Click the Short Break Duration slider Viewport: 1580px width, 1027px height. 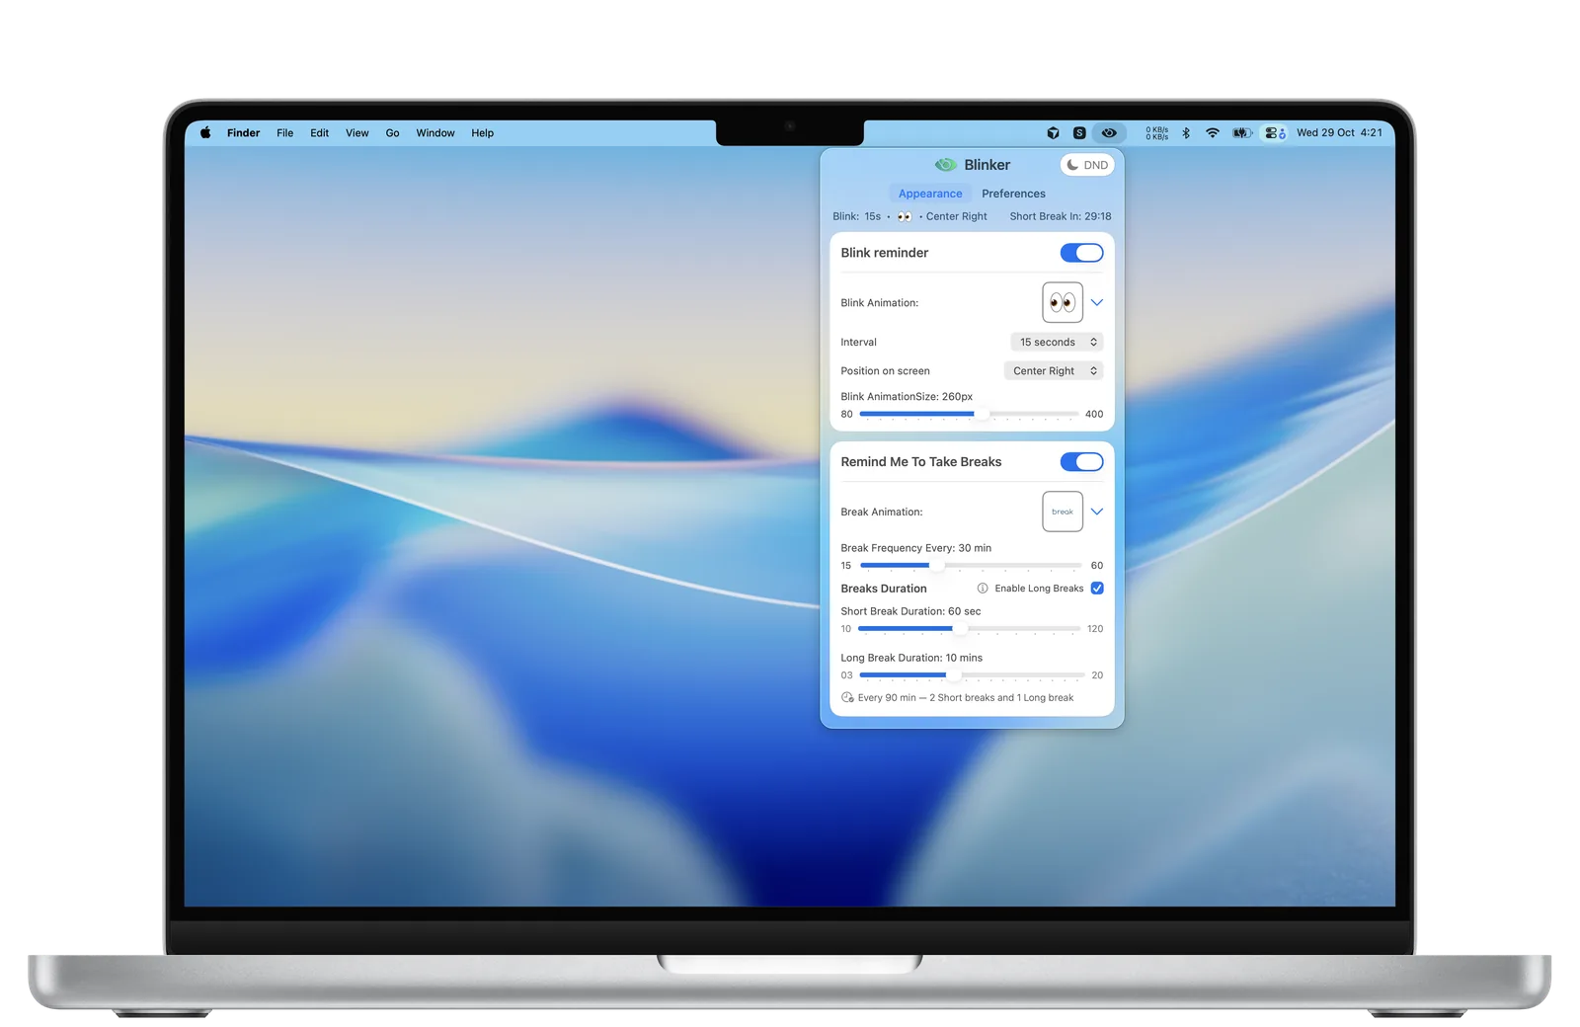tap(969, 629)
